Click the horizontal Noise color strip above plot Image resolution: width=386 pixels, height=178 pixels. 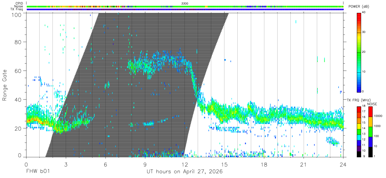[x=185, y=6]
